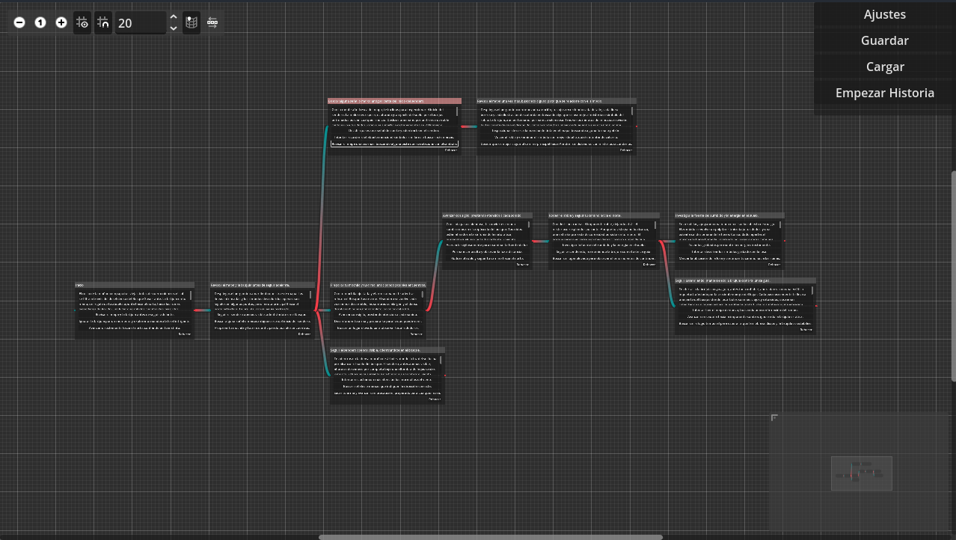Click the Guardar menu item
The image size is (956, 540).
click(x=884, y=40)
